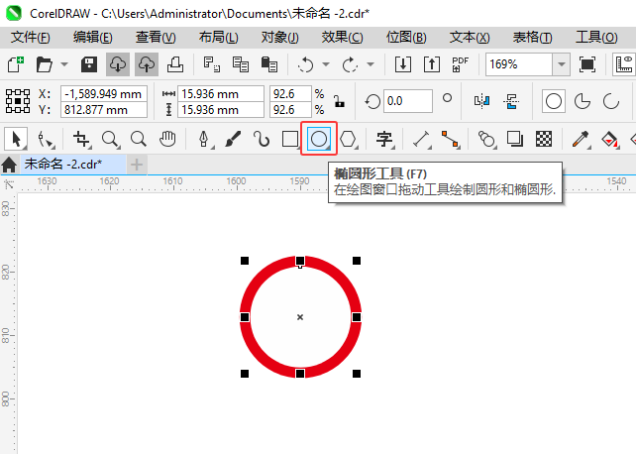Cut the selected object
636x454 pixels.
click(x=212, y=64)
